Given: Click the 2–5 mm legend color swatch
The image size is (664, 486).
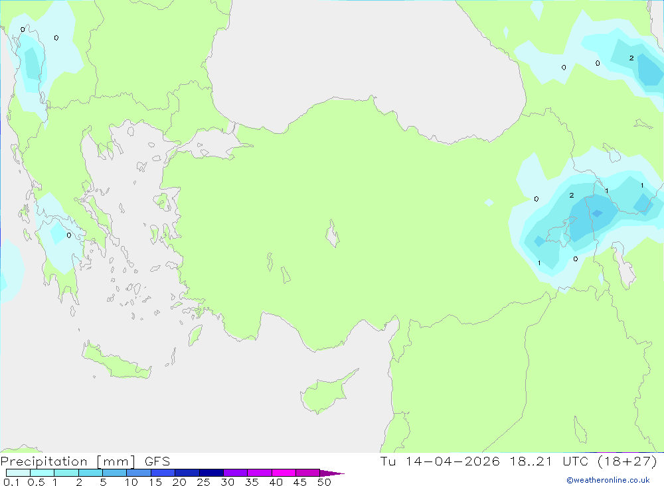Looking at the screenshot, I should click(90, 473).
